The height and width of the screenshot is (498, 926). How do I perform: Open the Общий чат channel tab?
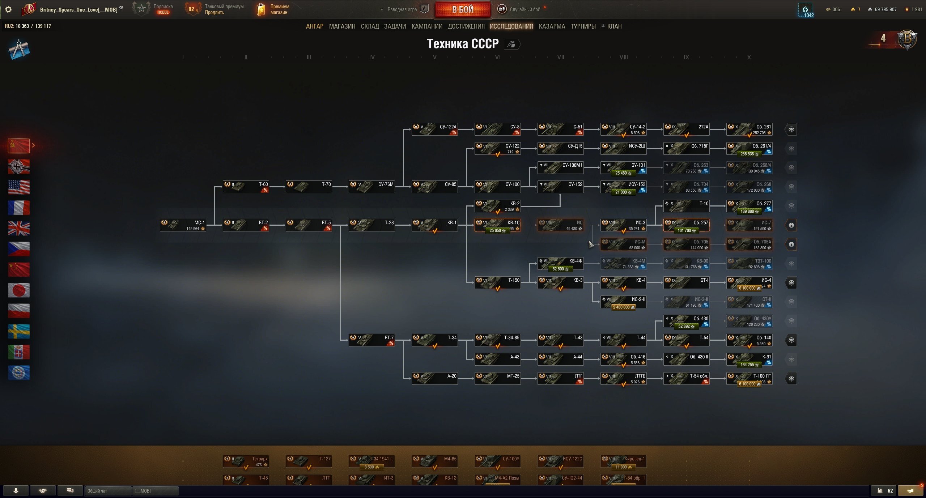pos(108,491)
